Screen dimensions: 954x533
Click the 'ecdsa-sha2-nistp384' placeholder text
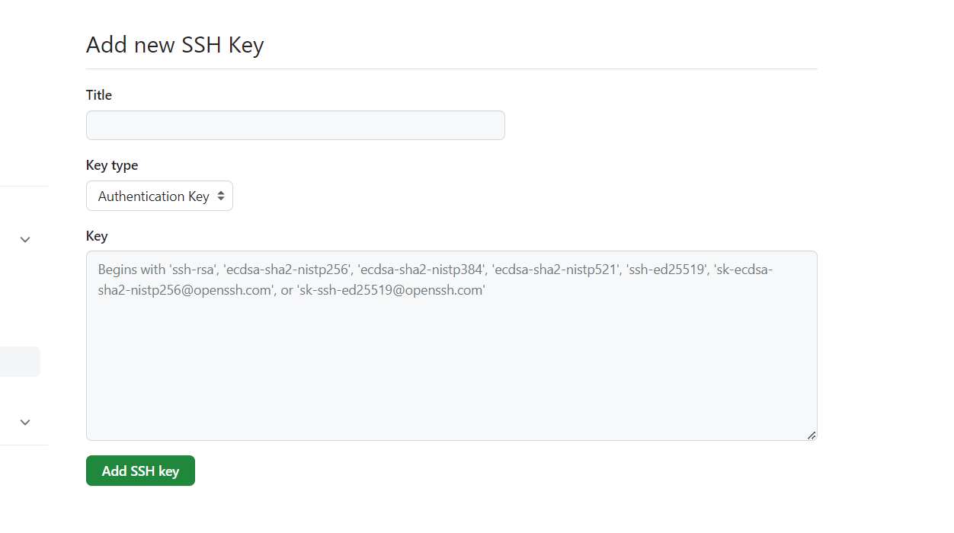[422, 269]
